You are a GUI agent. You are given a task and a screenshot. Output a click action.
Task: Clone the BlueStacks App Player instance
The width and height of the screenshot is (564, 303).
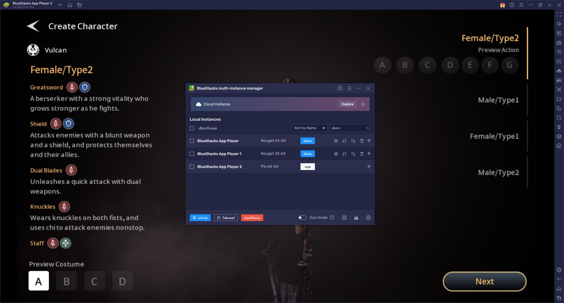[353, 141]
